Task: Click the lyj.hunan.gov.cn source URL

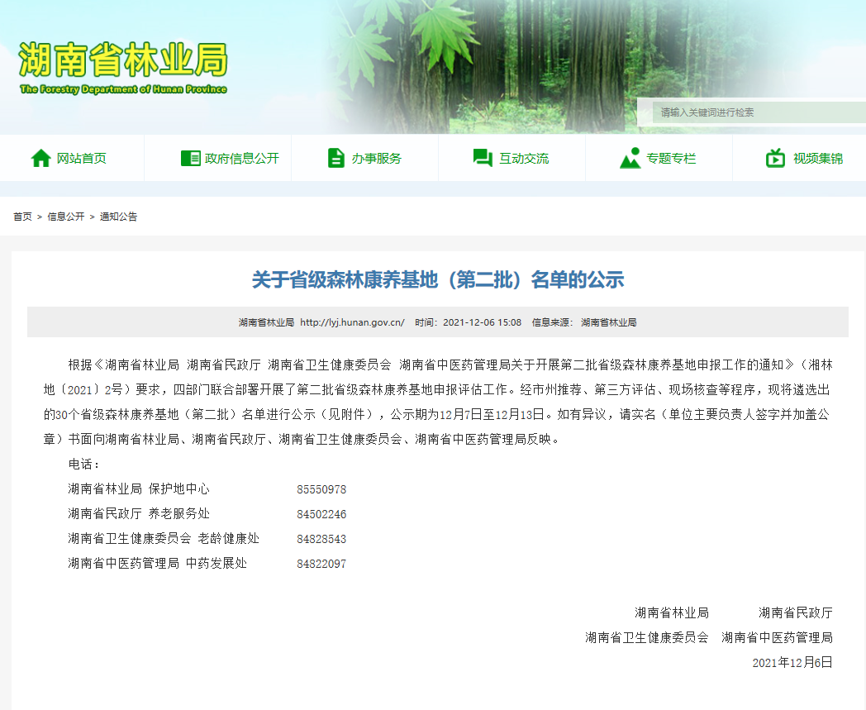Action: point(352,322)
